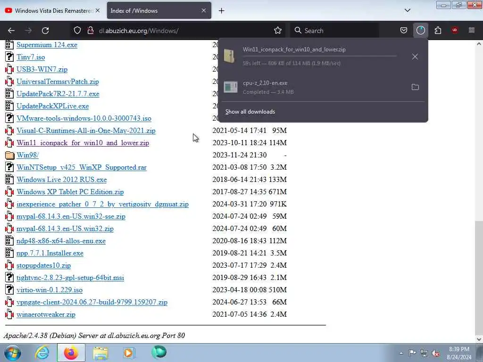483x362 pixels.
Task: Switch to Windows Vista Dies Remastered tab
Action: [53, 10]
